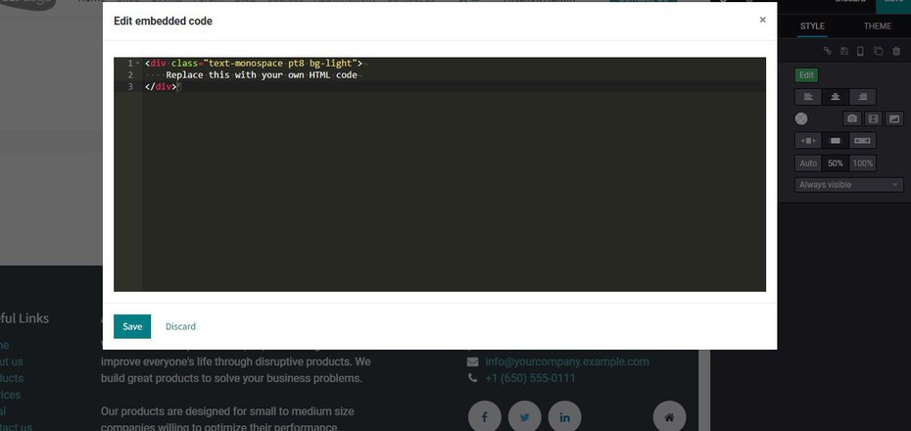The height and width of the screenshot is (431, 911).
Task: Click the Facebook icon in the footer
Action: click(484, 417)
